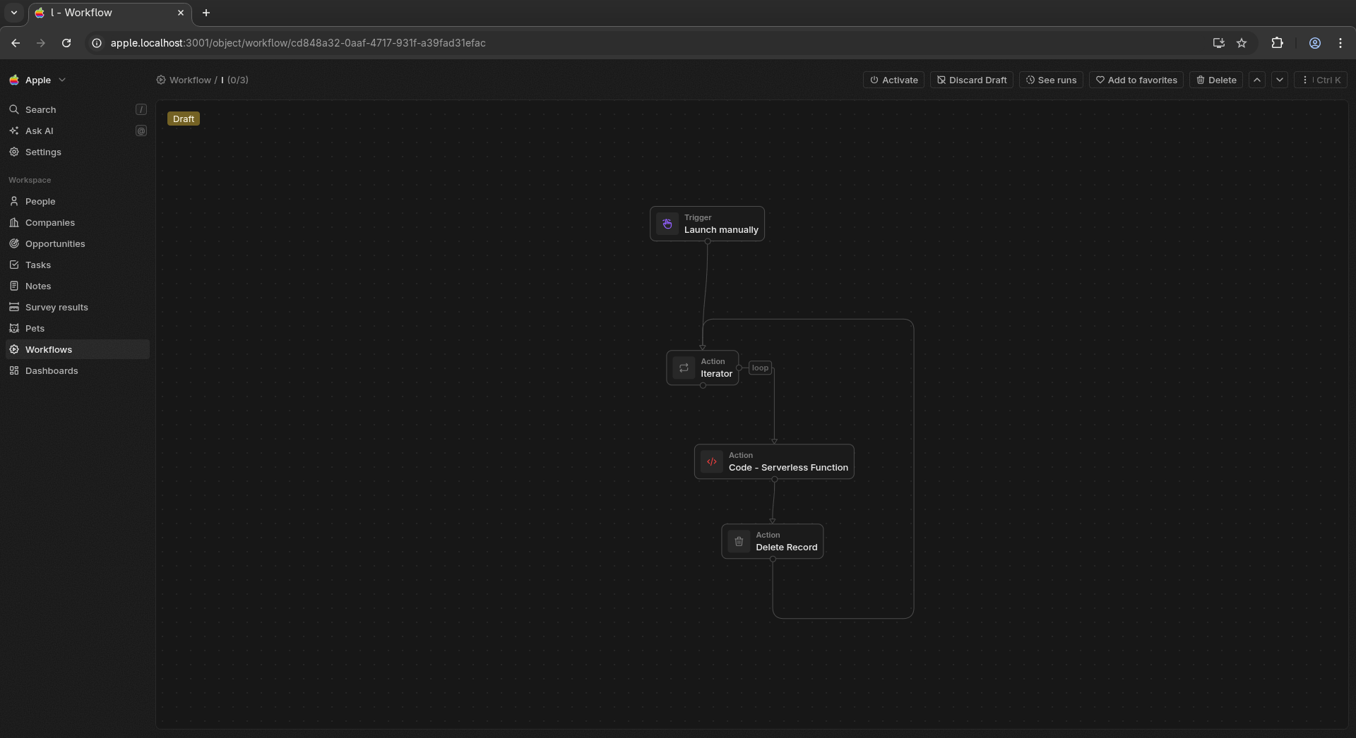Click the Delete button in top bar
This screenshot has width=1356, height=738.
[1216, 80]
